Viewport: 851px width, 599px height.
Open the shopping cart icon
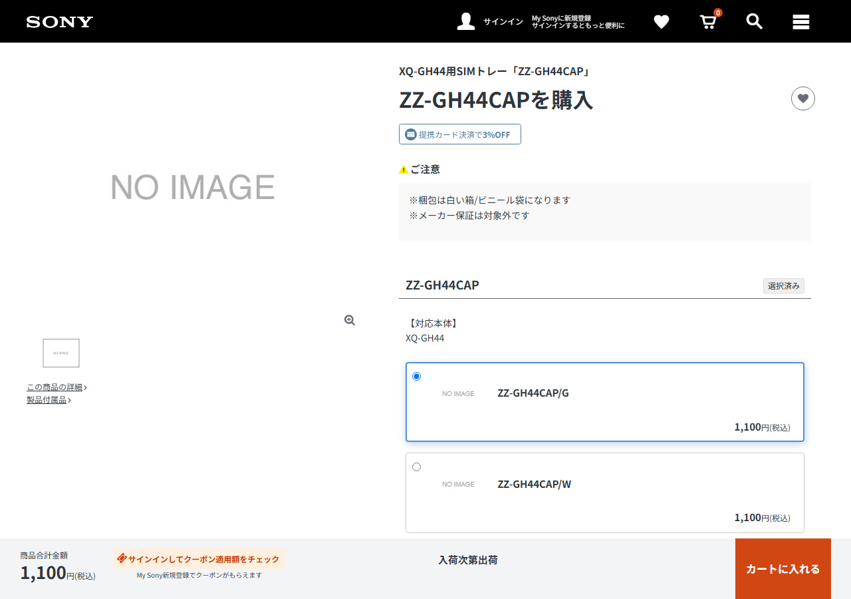click(709, 22)
